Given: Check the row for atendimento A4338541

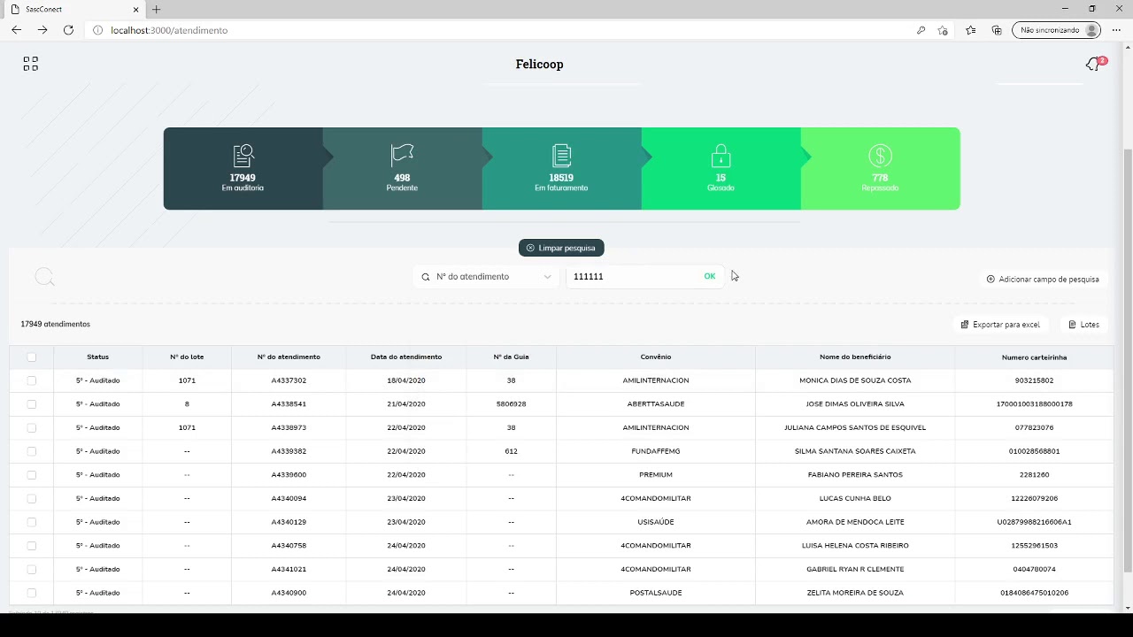Looking at the screenshot, I should pos(32,404).
